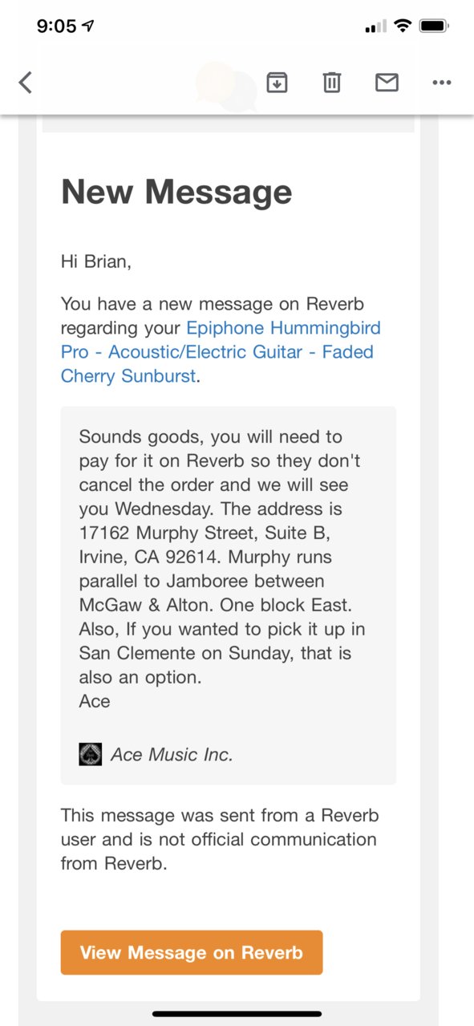Tap the cellular signal bars icon
Screen dimensions: 474x1026
click(375, 27)
